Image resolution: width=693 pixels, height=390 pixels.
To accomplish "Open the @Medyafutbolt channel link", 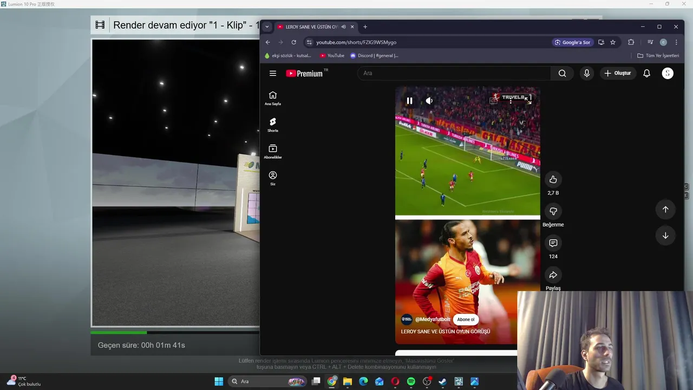I will click(x=433, y=320).
